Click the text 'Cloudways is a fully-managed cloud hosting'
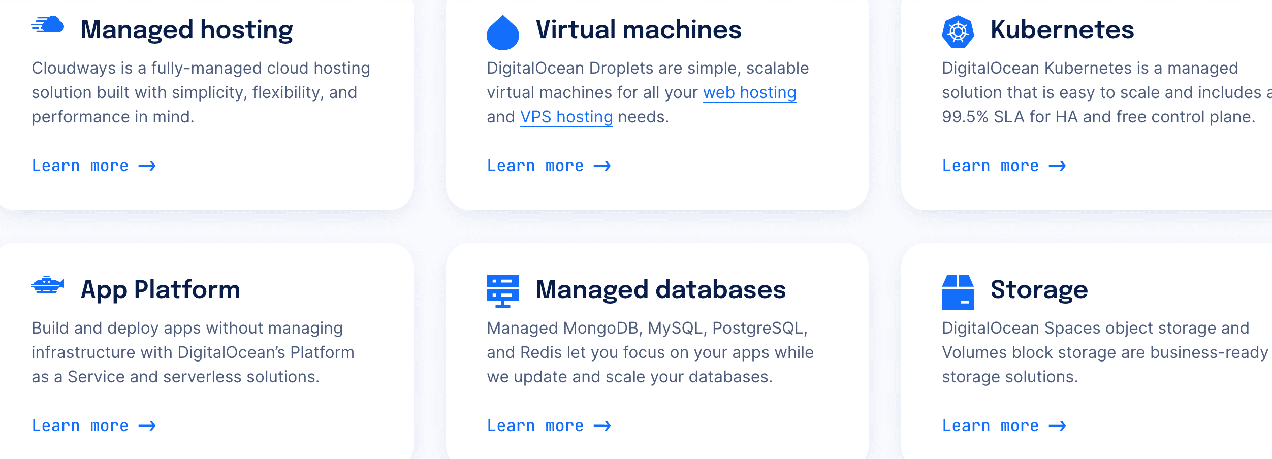Image resolution: width=1272 pixels, height=459 pixels. (x=201, y=68)
